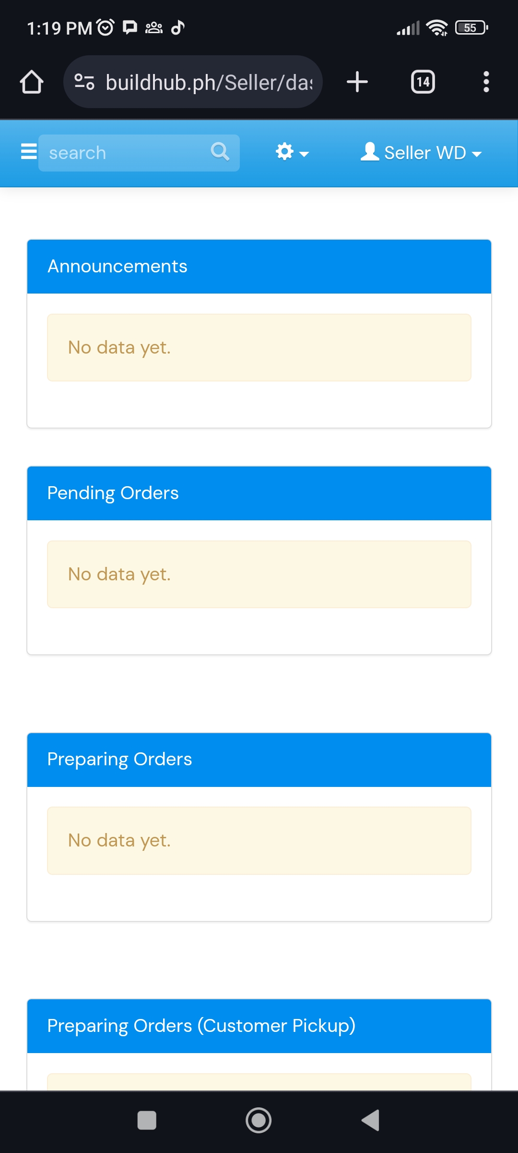Expand the gear settings dropdown
This screenshot has height=1153, width=518.
click(x=292, y=152)
